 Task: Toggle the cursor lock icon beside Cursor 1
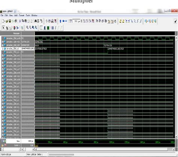[x=2, y=145]
